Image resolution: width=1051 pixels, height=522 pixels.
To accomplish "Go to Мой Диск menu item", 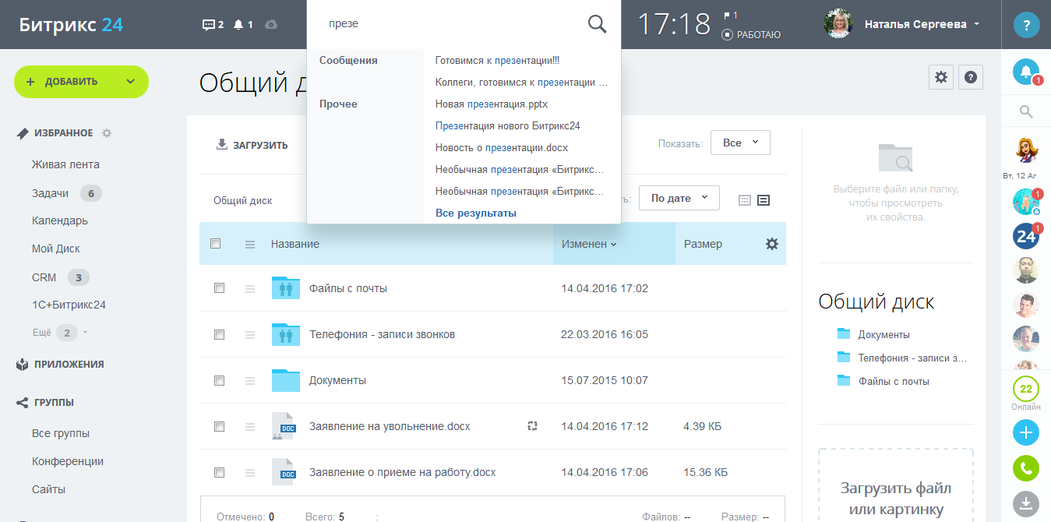I will pyautogui.click(x=56, y=249).
